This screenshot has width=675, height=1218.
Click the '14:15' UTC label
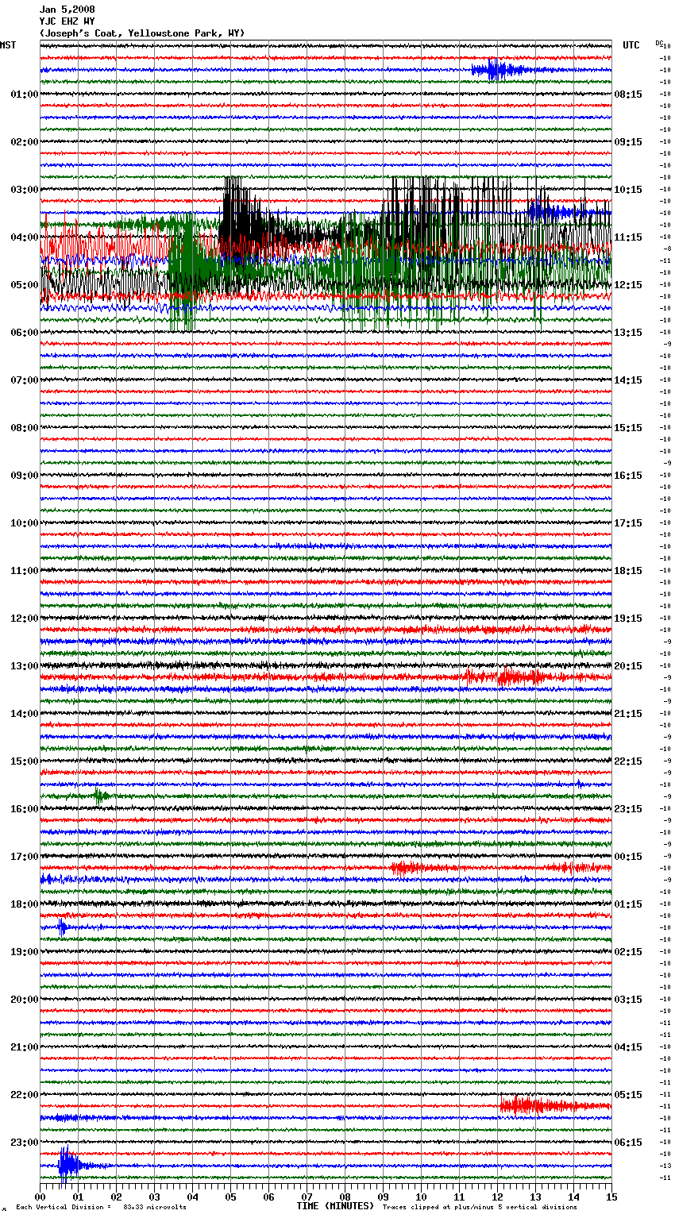[x=628, y=380]
